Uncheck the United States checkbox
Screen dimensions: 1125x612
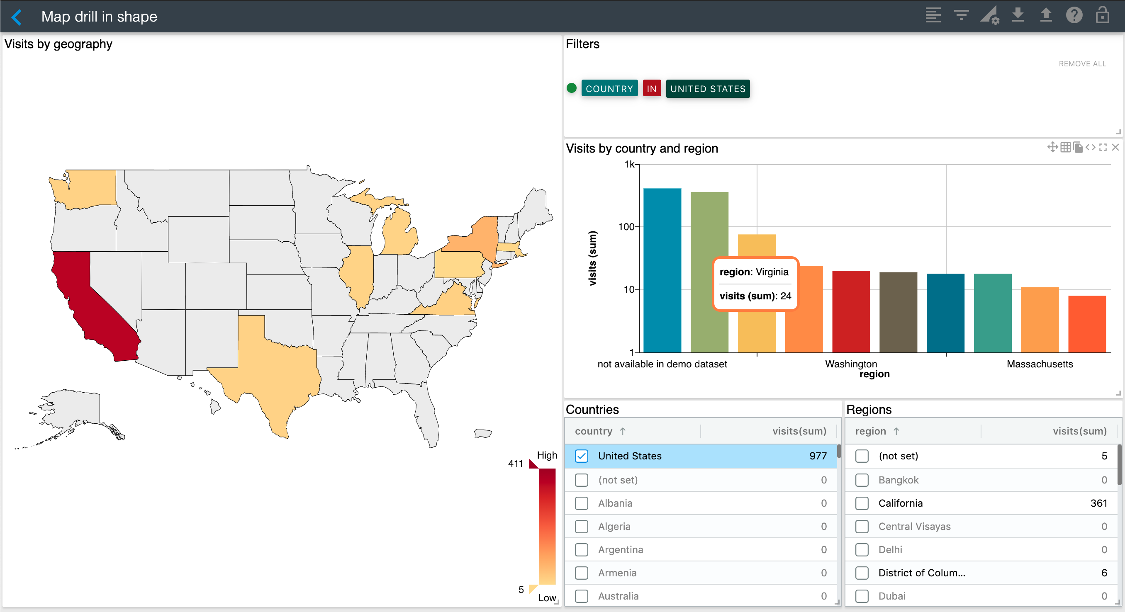pyautogui.click(x=581, y=456)
